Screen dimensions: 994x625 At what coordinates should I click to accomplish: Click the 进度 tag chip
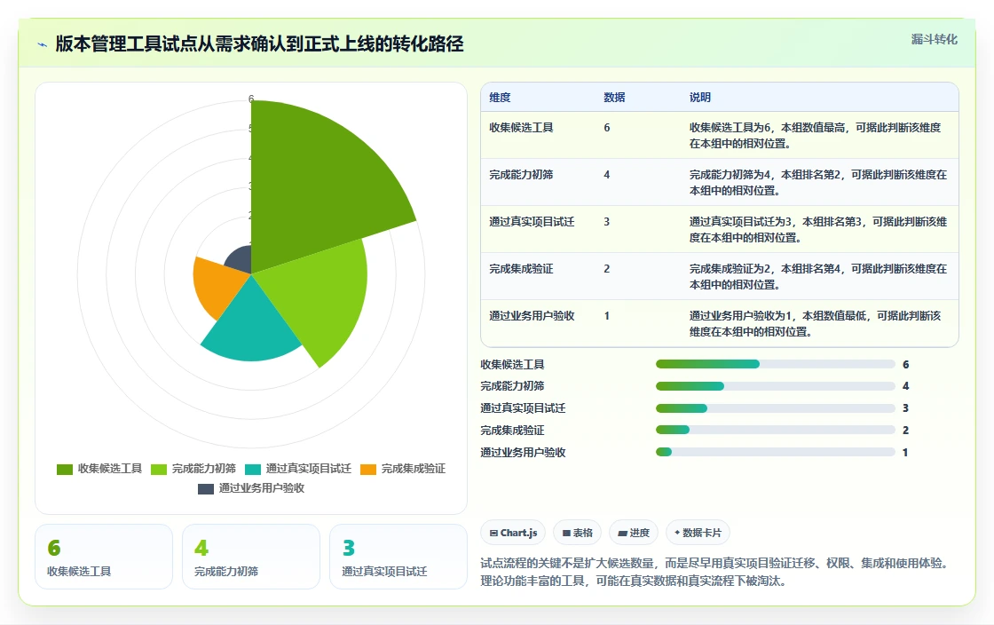pos(634,533)
